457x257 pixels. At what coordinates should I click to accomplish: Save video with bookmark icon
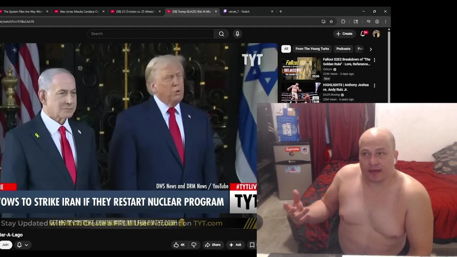point(252,245)
